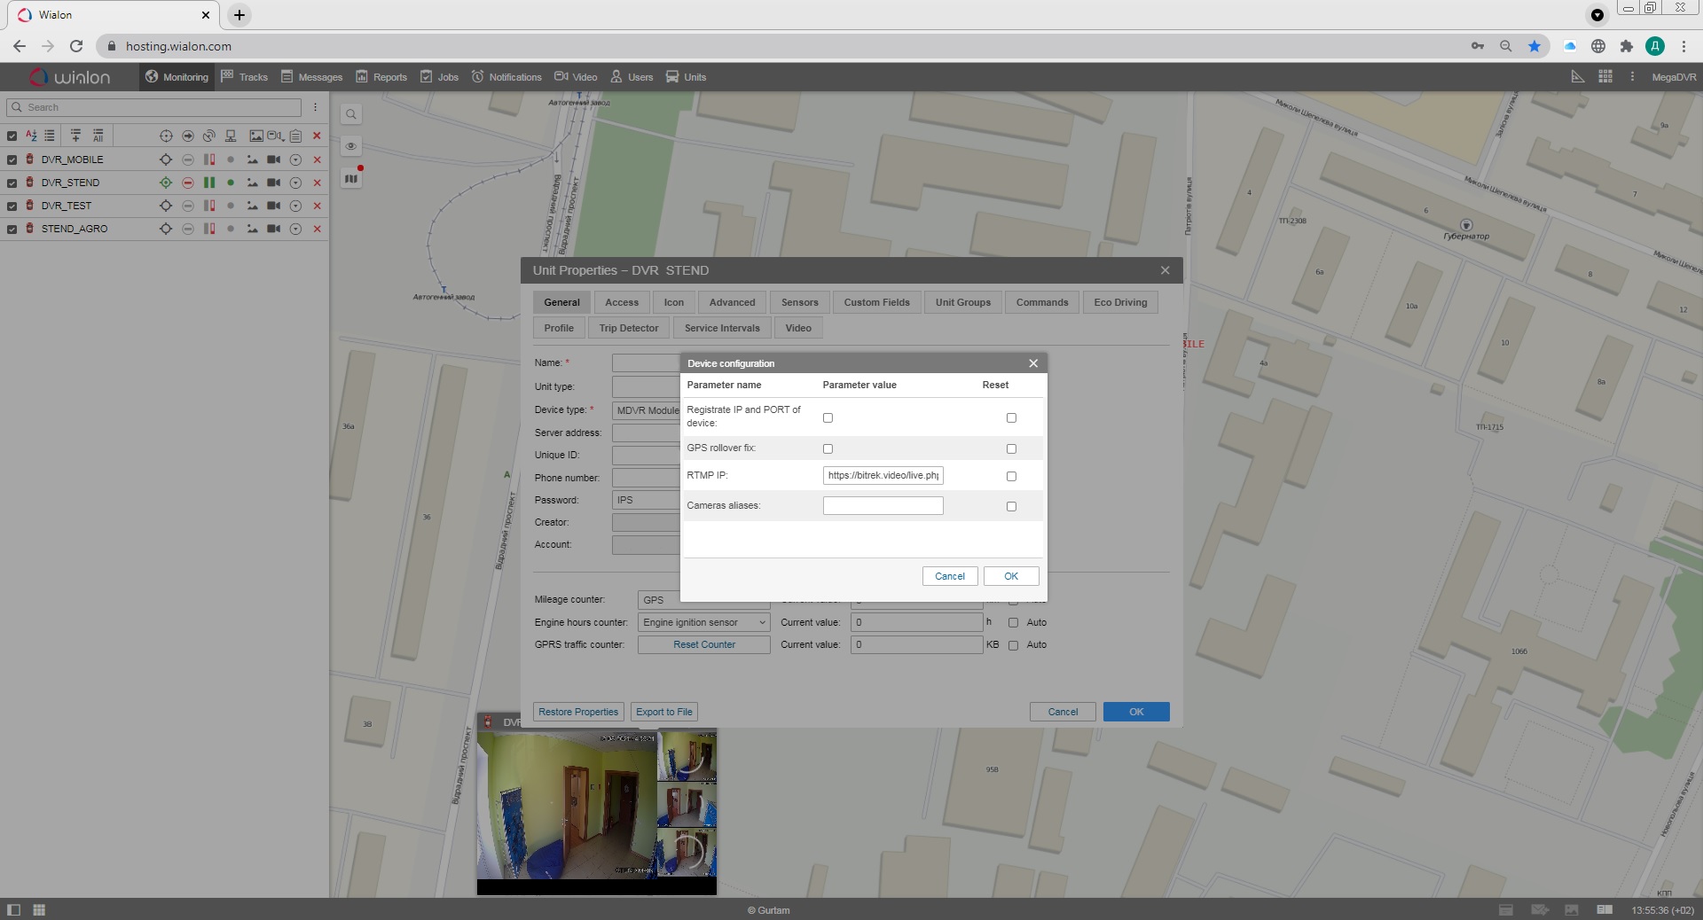The height and width of the screenshot is (920, 1703).
Task: Enable Registrate IP and PORT parameter value checkbox
Action: point(828,417)
